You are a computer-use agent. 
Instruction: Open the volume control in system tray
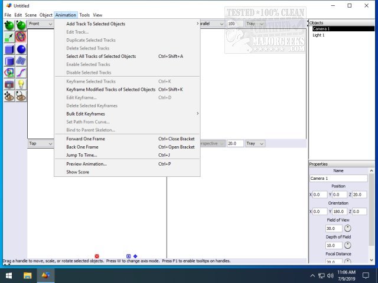[330, 275]
